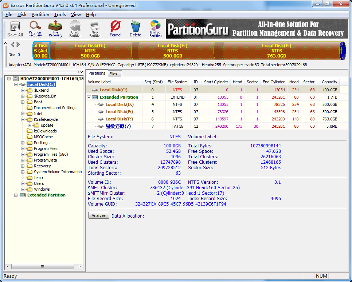Launch Quick Partition

(x=75, y=28)
